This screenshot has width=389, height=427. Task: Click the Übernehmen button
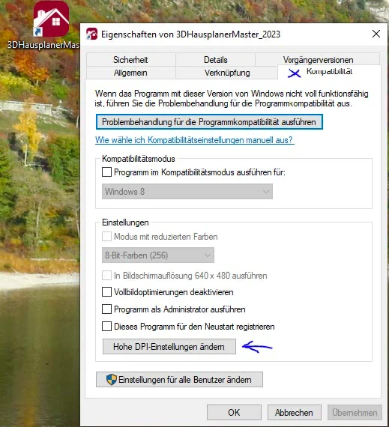click(x=355, y=412)
